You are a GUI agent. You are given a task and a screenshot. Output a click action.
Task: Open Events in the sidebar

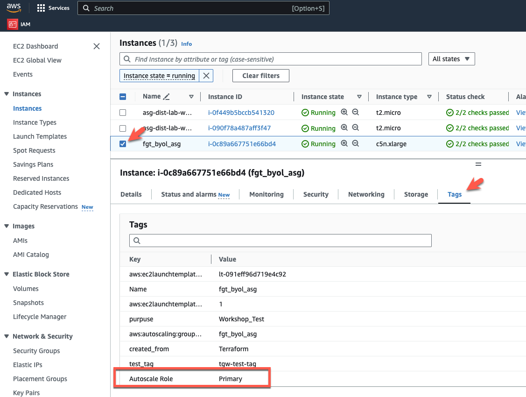click(x=23, y=75)
